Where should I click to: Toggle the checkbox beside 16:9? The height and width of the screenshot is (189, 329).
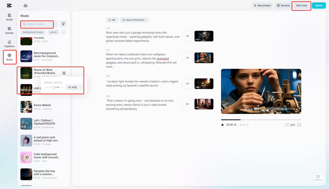pyautogui.click(x=287, y=125)
